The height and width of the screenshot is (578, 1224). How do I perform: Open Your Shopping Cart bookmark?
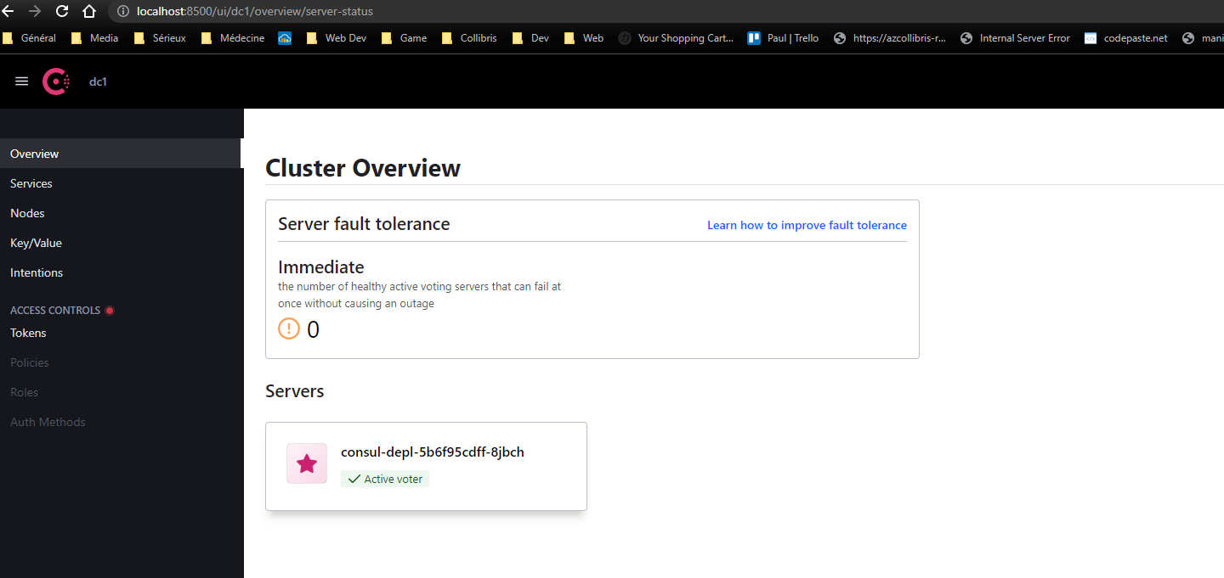[x=677, y=38]
